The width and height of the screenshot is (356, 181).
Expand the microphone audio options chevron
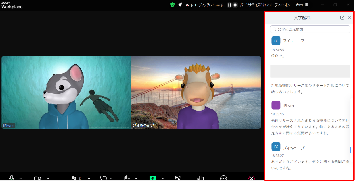tap(20, 178)
